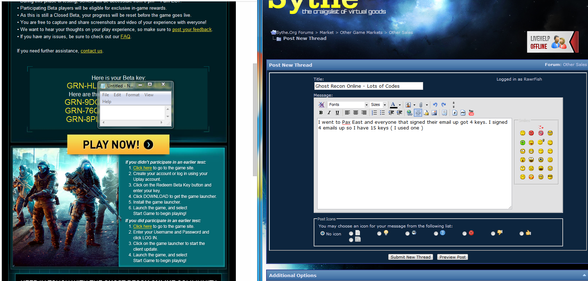Open the attachments paperclip dropdown arrow
Screen dimensions: 588x281
click(x=427, y=105)
